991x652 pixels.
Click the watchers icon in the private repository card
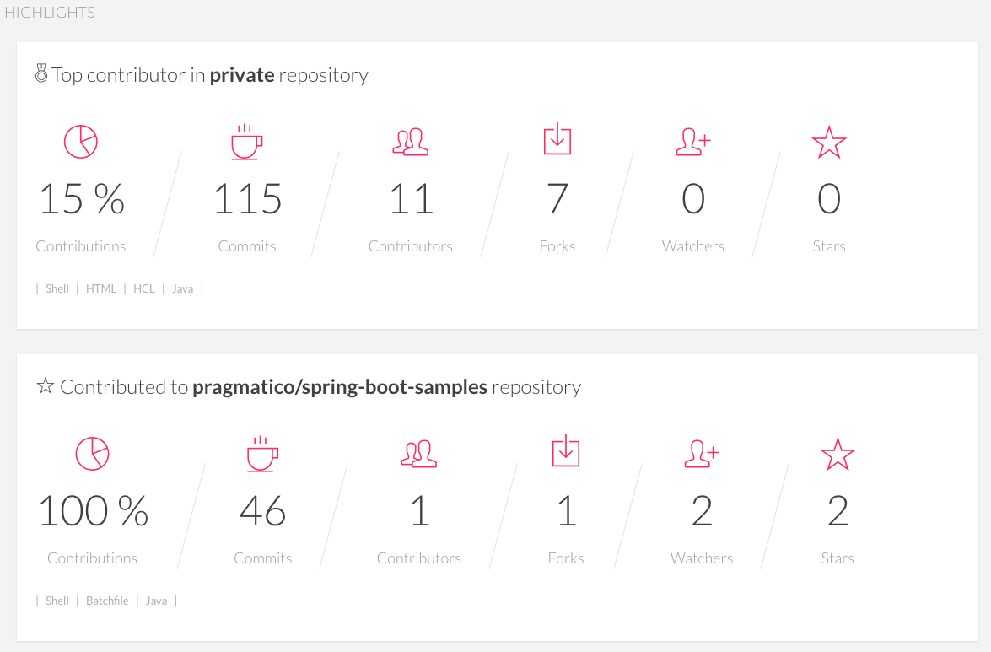tap(693, 141)
